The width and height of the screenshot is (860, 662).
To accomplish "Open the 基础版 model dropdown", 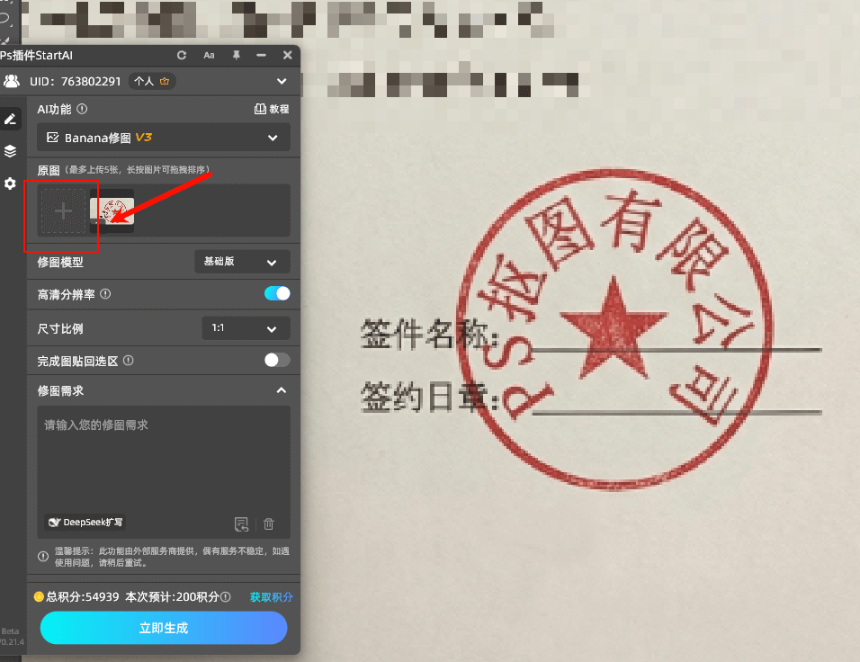I will [x=241, y=262].
